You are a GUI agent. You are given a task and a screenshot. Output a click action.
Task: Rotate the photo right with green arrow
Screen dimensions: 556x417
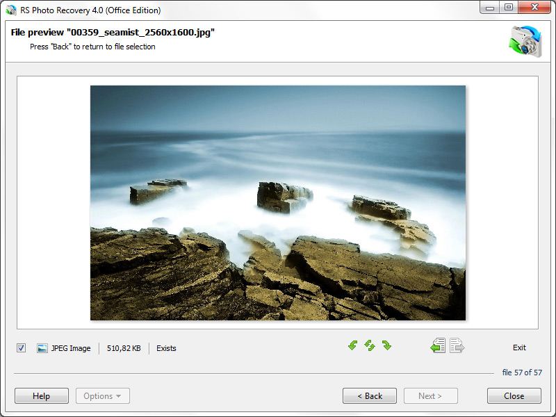tap(386, 345)
